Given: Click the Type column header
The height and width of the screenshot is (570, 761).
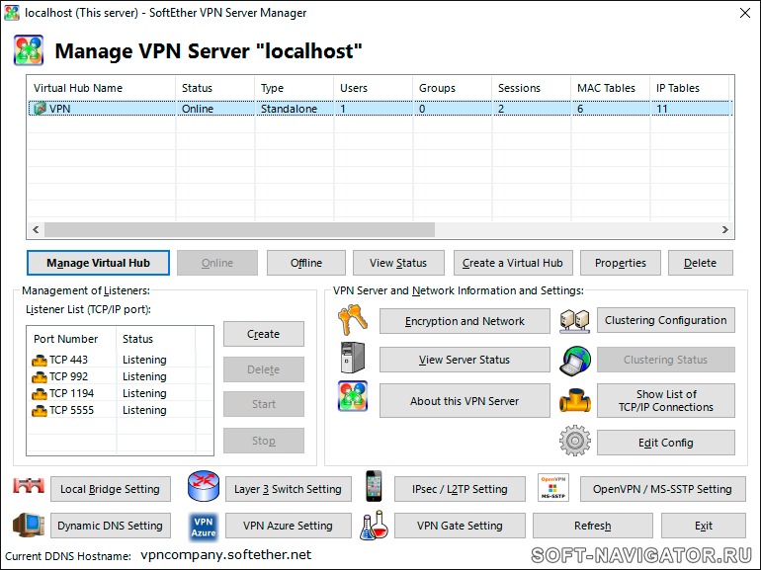Looking at the screenshot, I should [x=295, y=88].
